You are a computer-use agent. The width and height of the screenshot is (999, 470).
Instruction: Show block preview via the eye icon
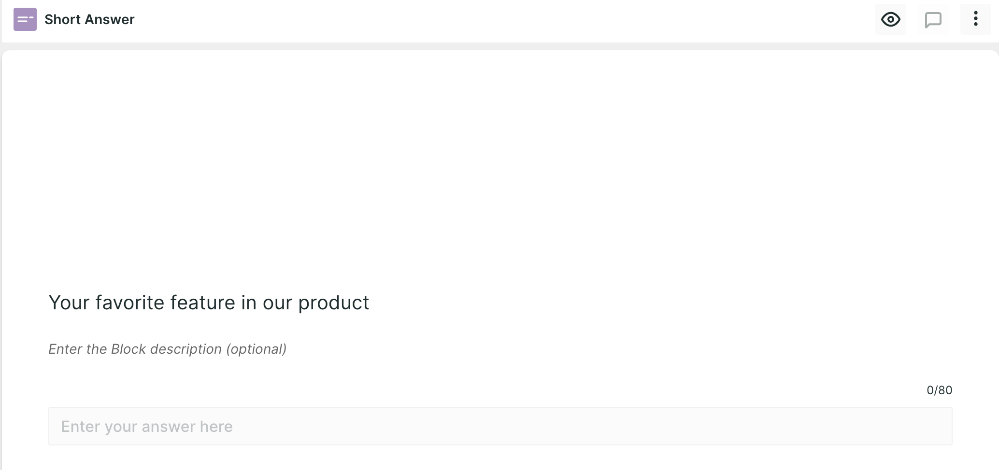pyautogui.click(x=890, y=19)
